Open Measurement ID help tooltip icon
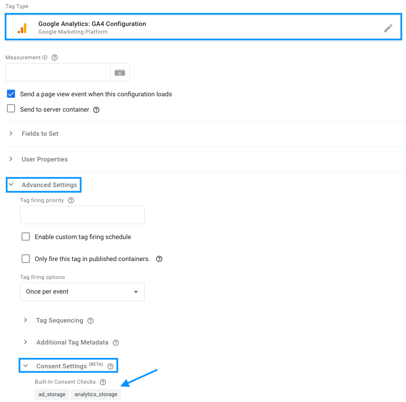 [x=55, y=57]
